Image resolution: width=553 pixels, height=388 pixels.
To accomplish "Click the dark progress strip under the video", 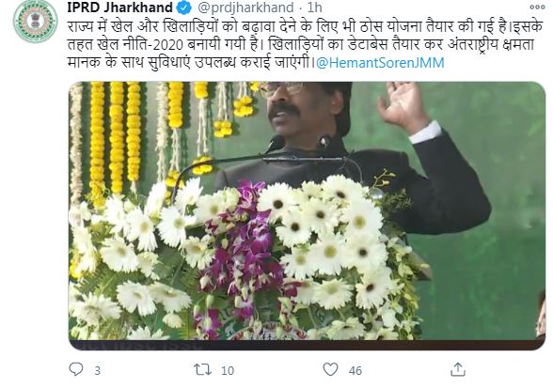I will tap(307, 345).
